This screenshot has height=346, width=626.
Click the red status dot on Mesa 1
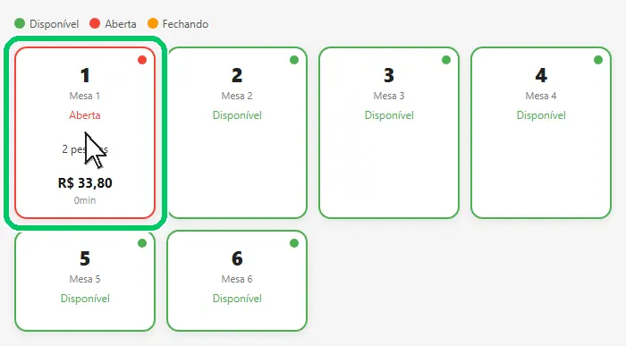click(142, 60)
